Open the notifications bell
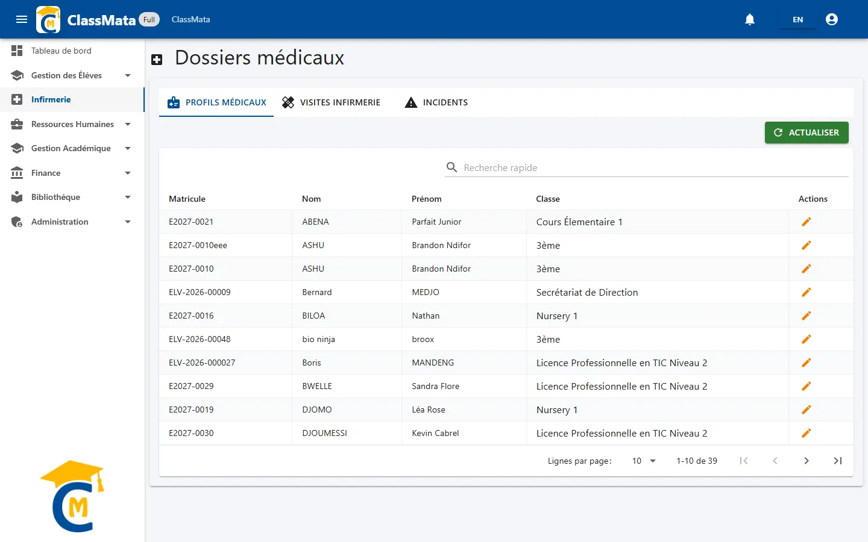The height and width of the screenshot is (542, 868). 750,19
